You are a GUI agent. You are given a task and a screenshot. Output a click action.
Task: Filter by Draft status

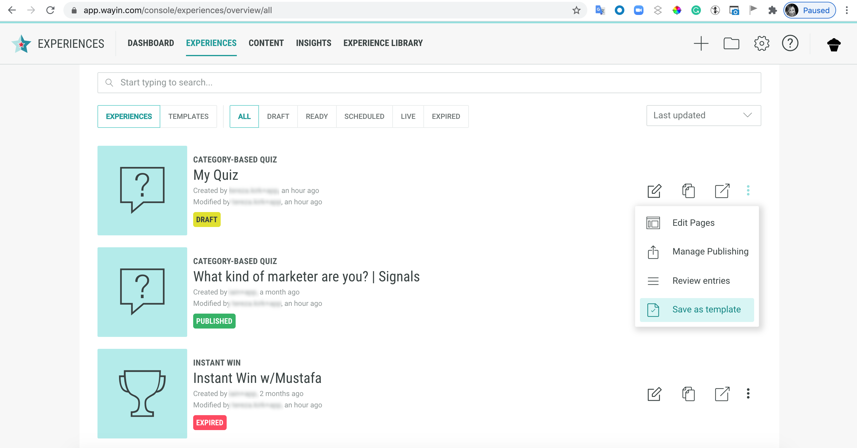[x=278, y=117]
